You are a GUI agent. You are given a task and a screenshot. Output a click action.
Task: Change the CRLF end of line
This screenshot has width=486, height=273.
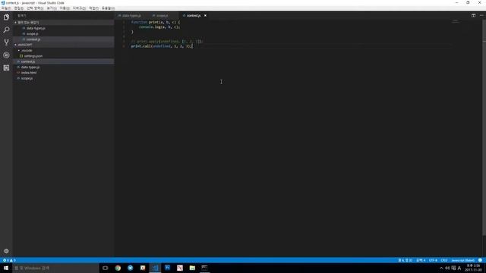coord(443,260)
